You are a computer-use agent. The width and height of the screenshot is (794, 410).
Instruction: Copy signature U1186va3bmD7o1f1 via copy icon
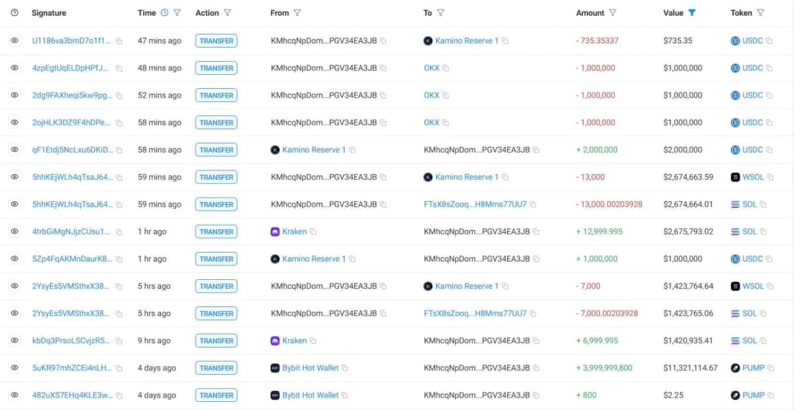(119, 41)
